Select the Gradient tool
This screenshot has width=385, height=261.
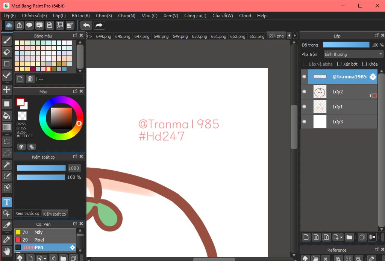click(x=7, y=127)
